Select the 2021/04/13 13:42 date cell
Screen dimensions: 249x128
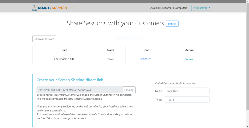tap(64, 59)
